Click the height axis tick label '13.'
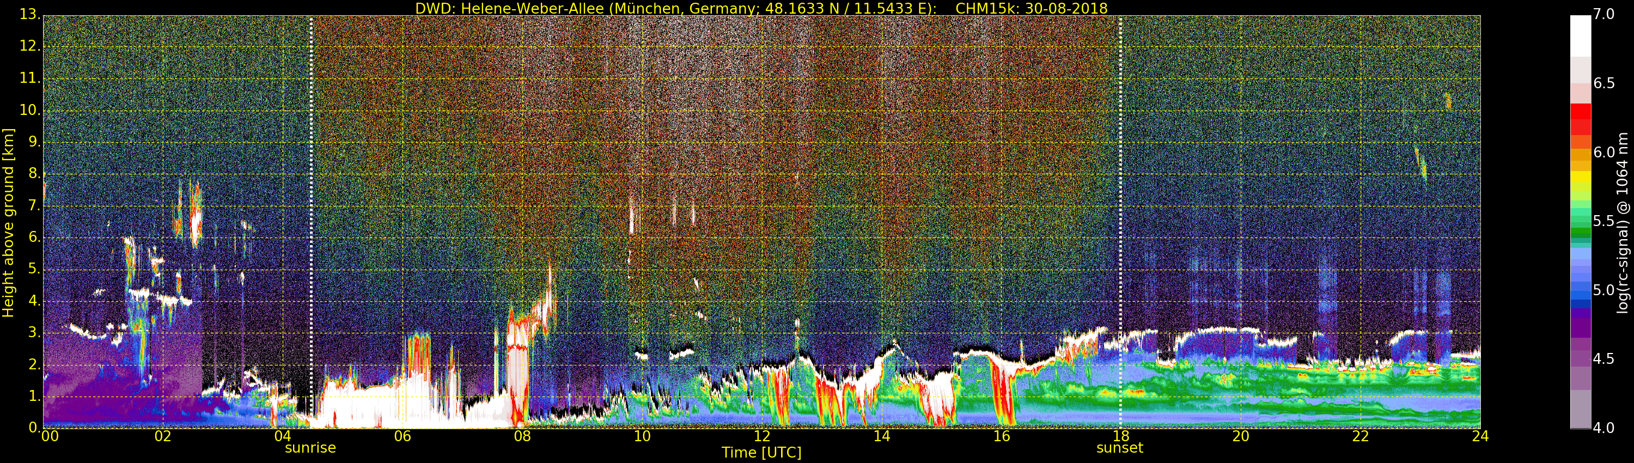The height and width of the screenshot is (463, 1634). pos(31,14)
